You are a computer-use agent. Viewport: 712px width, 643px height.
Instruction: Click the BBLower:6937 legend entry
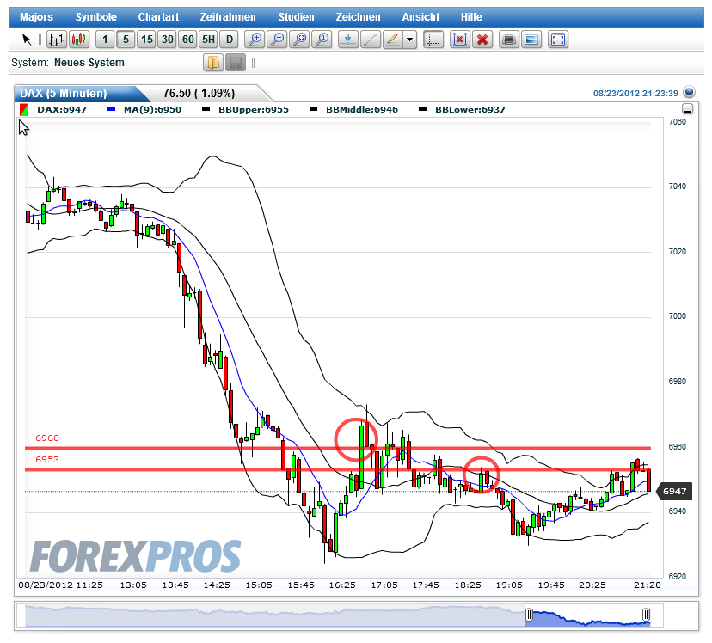click(463, 110)
